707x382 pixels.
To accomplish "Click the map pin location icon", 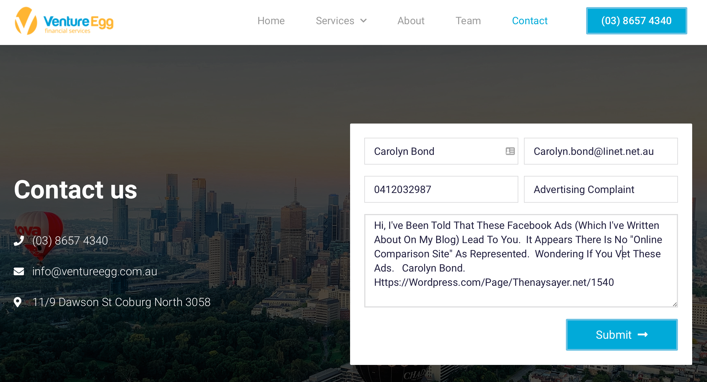I will [x=18, y=302].
